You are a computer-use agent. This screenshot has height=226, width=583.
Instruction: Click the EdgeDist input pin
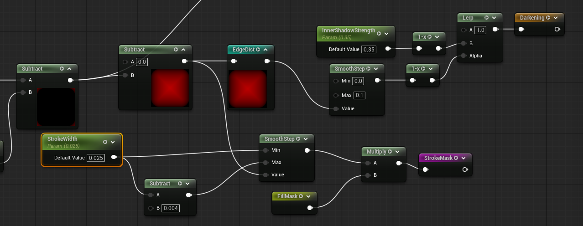(x=234, y=61)
